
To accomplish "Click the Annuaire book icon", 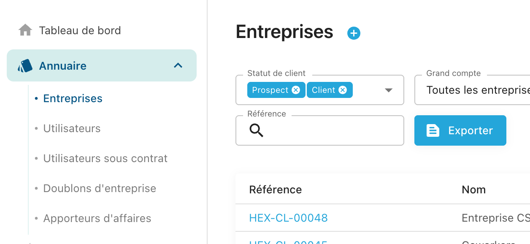I will coord(25,65).
